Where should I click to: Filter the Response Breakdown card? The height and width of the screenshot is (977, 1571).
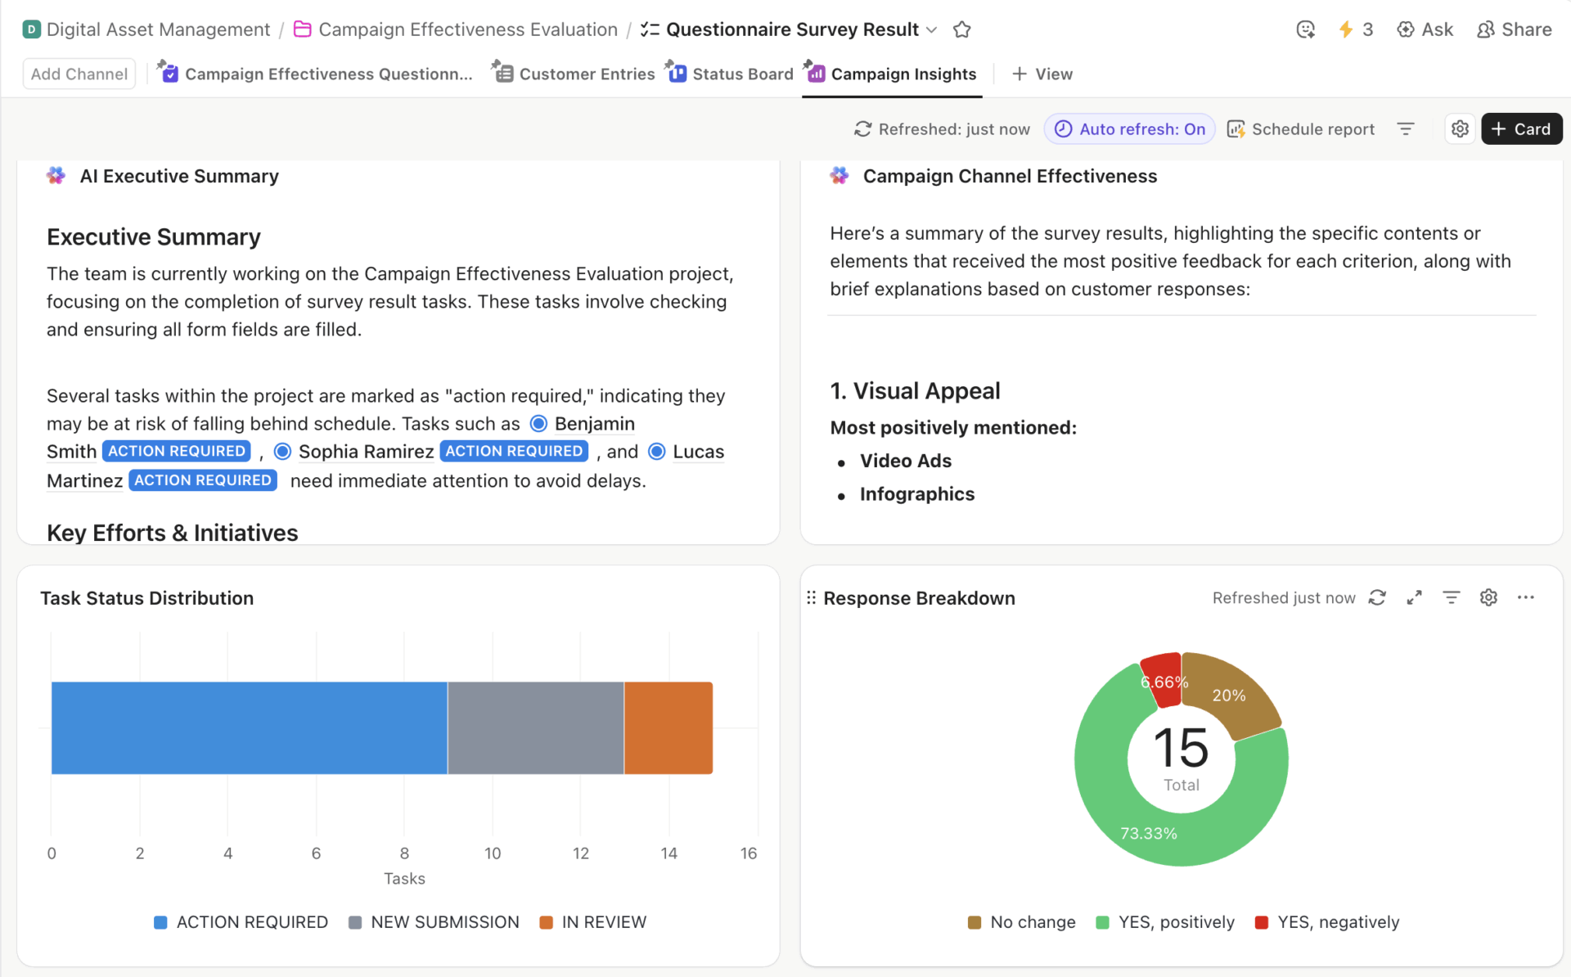(x=1451, y=597)
